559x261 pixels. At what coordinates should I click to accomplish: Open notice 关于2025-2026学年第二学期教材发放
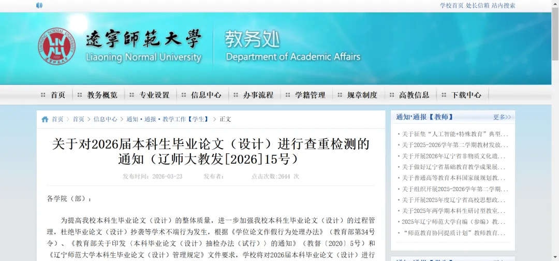click(x=455, y=145)
